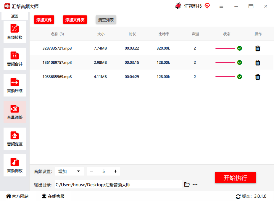Start processing with 开始执行 button
This screenshot has height=201, width=274.
[x=235, y=178]
